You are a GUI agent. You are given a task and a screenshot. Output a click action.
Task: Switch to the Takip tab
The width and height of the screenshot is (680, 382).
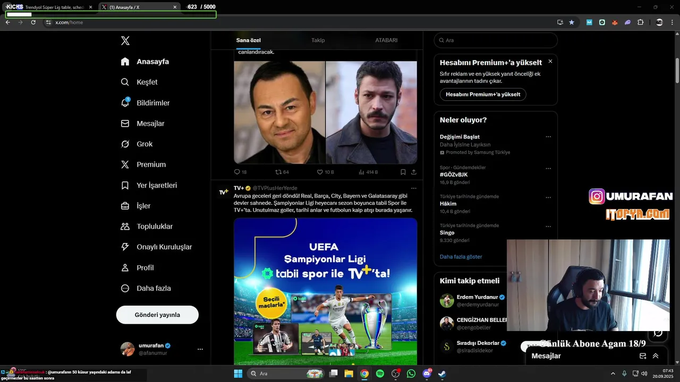click(x=318, y=40)
